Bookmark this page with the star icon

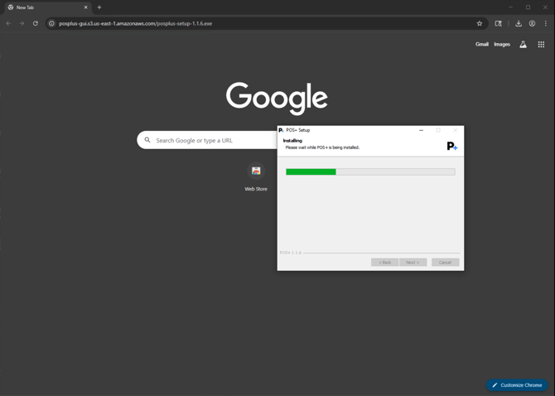[x=480, y=23]
